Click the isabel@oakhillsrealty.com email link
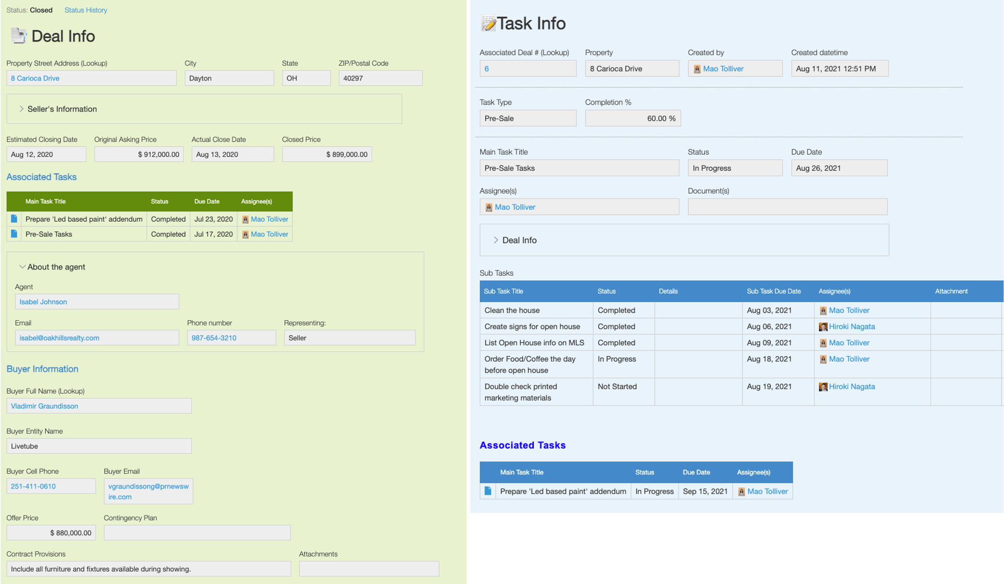Viewport: 1004px width, 584px height. [59, 338]
